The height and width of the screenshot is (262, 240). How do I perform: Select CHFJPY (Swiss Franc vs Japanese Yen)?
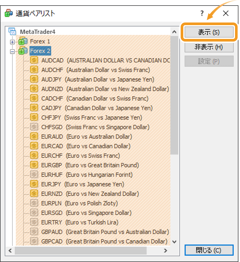pos(92,118)
